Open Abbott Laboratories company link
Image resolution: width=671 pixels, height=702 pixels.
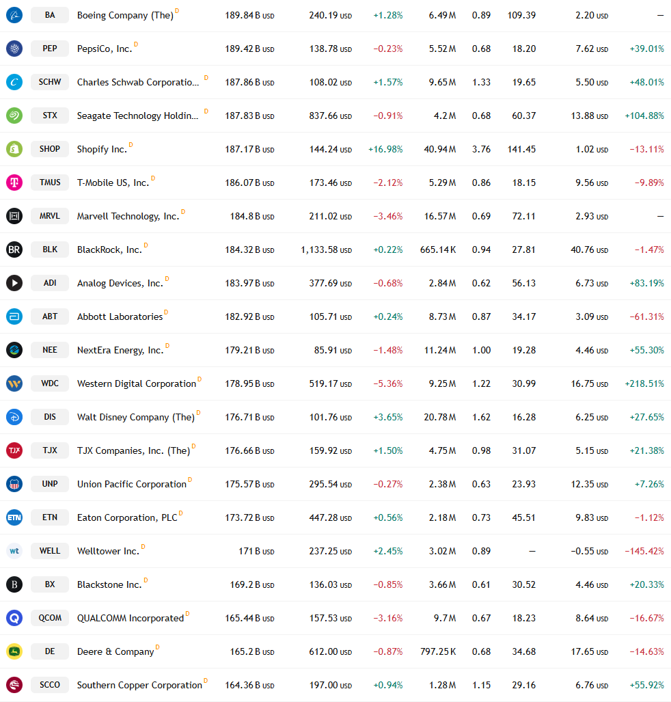(x=120, y=316)
